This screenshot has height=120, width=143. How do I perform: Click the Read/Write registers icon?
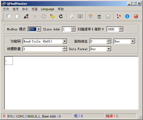pyautogui.click(x=35, y=16)
